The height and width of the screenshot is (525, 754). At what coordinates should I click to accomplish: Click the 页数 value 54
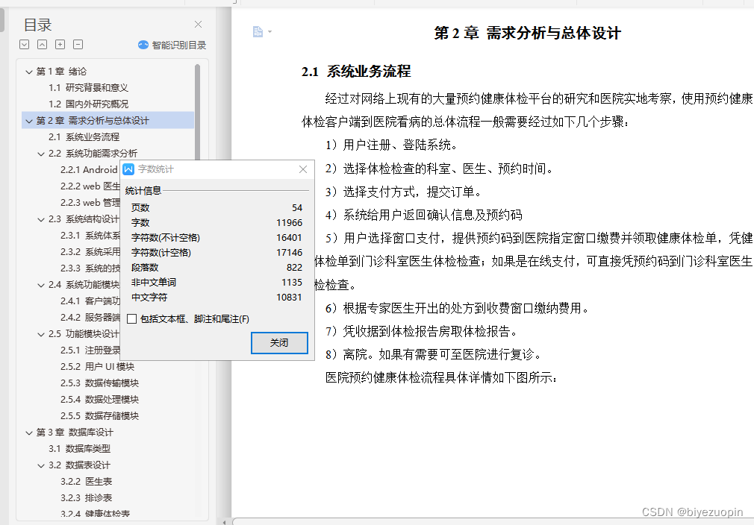pos(297,207)
